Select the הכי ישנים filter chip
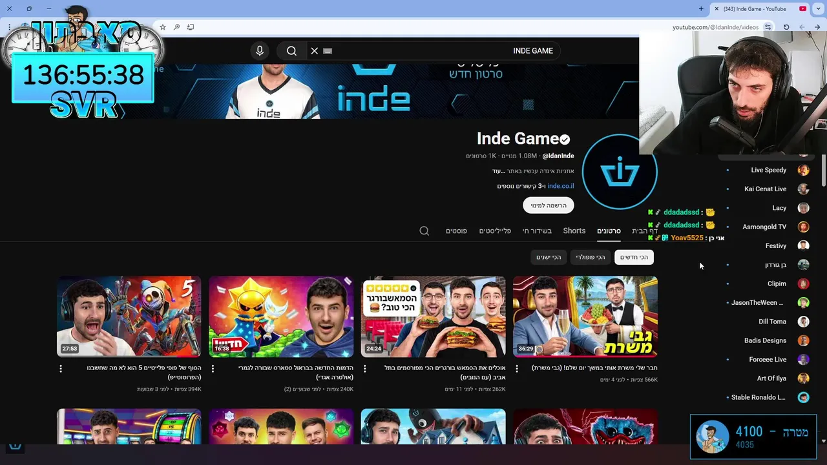Viewport: 827px width, 465px height. 549,257
